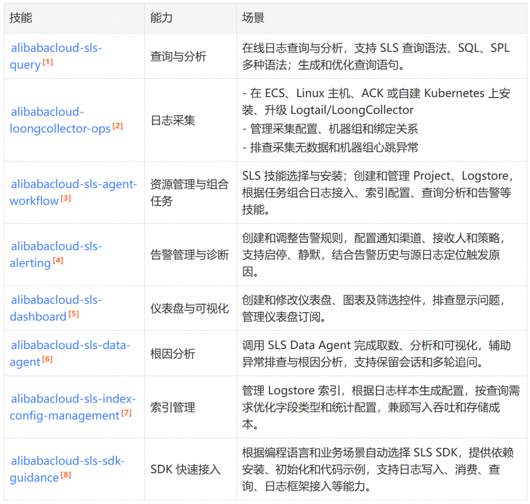
Task: Click the 创建和修改仪表盘 scenario description
Action: [x=374, y=308]
